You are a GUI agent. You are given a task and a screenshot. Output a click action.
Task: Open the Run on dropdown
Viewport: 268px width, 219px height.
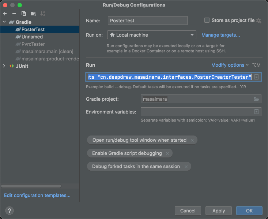coord(152,35)
